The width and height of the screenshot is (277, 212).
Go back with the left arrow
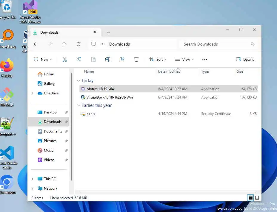36,44
